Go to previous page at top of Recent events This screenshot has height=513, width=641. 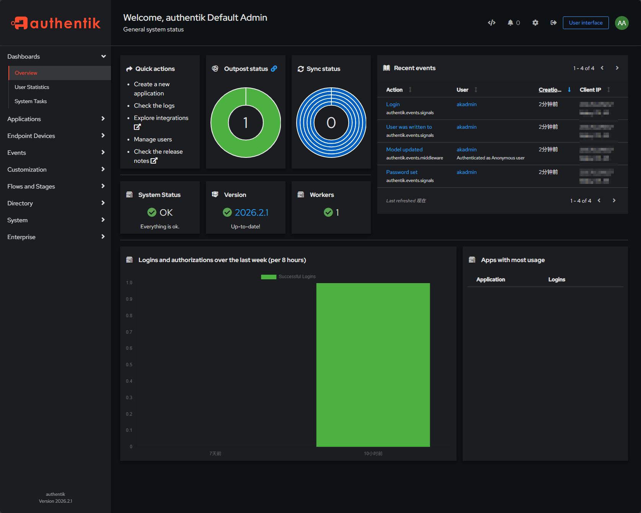point(602,68)
